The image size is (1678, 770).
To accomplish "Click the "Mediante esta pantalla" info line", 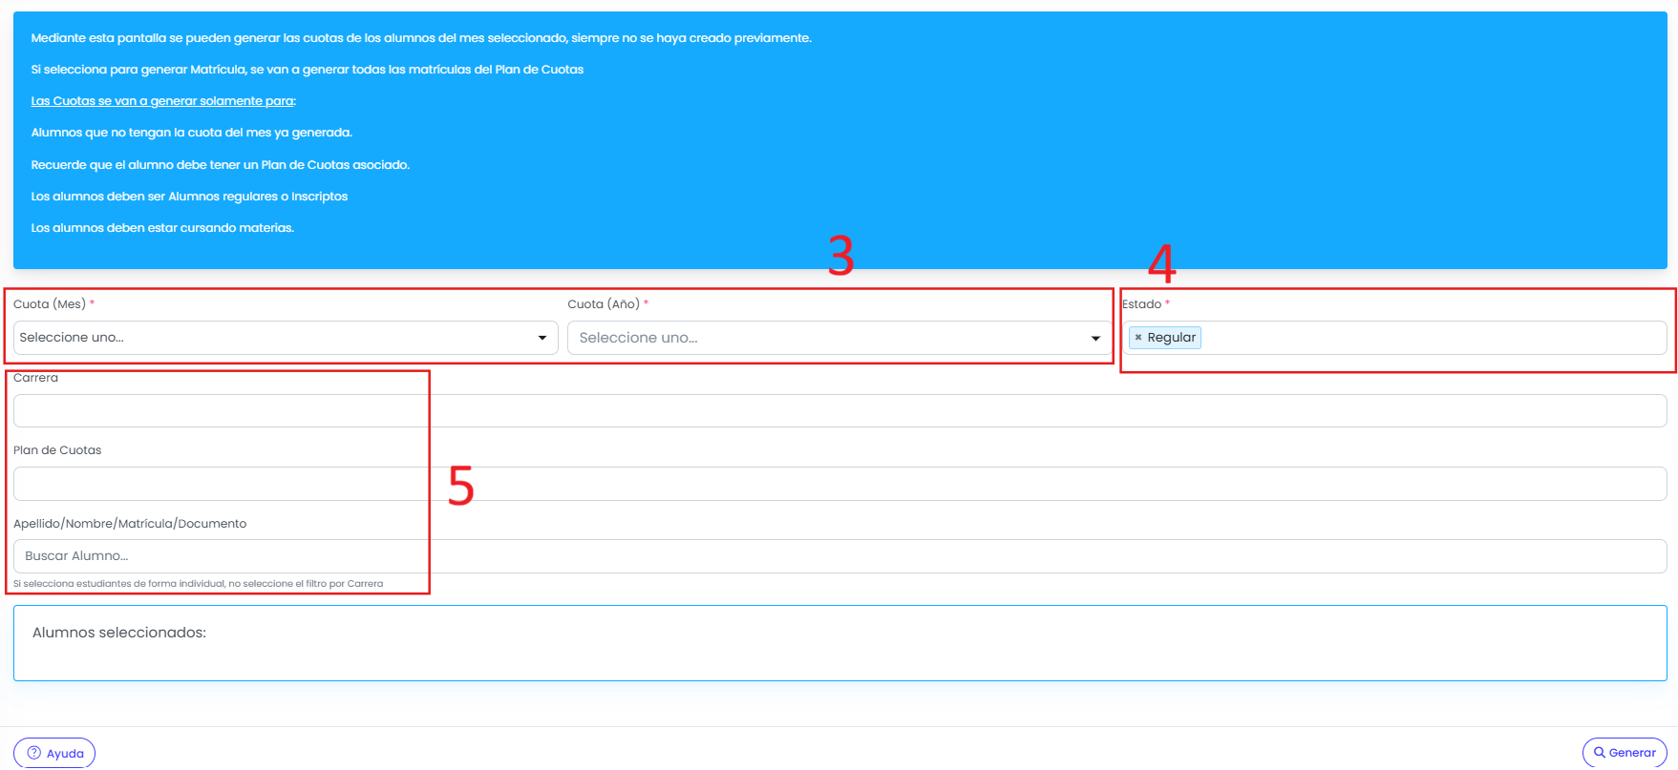I will tap(421, 38).
